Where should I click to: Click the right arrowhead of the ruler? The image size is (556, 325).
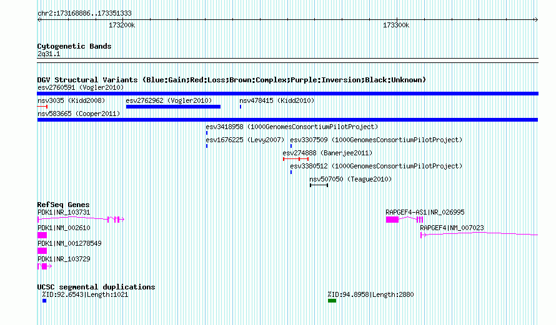point(536,20)
